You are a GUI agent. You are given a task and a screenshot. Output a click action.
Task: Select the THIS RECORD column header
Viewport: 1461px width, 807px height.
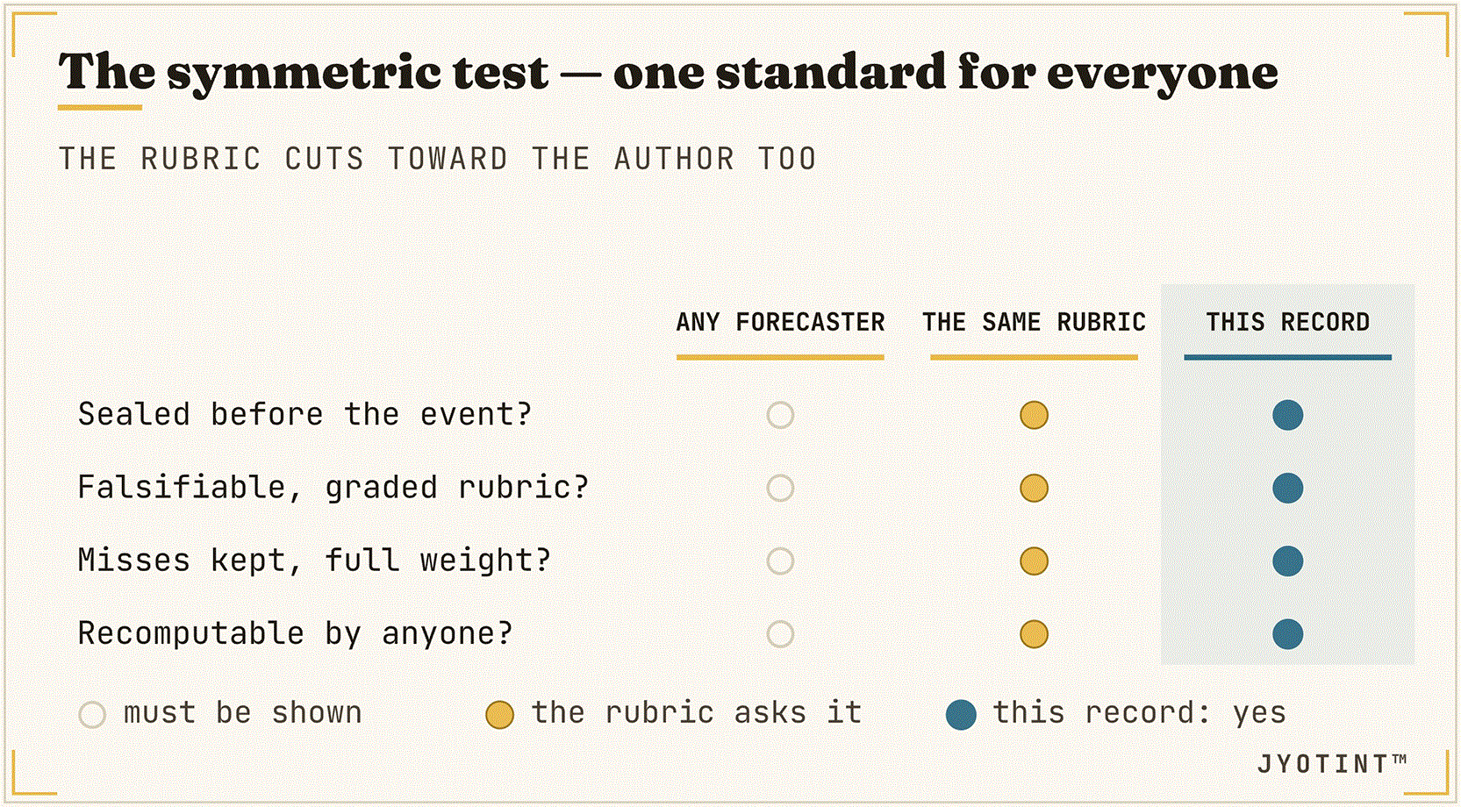pyautogui.click(x=1287, y=322)
